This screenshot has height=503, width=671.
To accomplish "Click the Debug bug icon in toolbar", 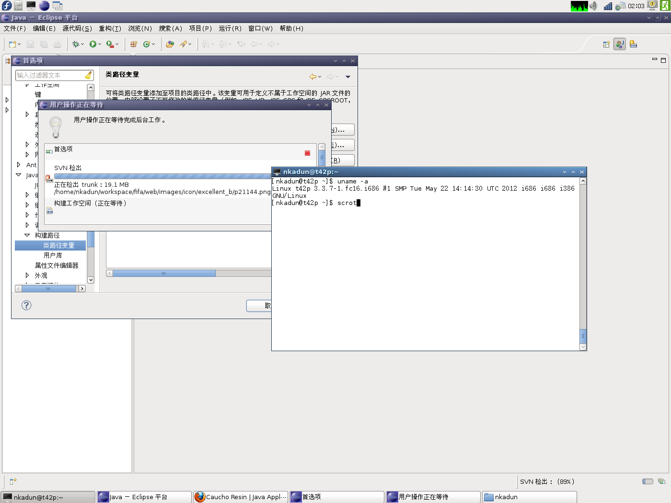I will (x=76, y=44).
